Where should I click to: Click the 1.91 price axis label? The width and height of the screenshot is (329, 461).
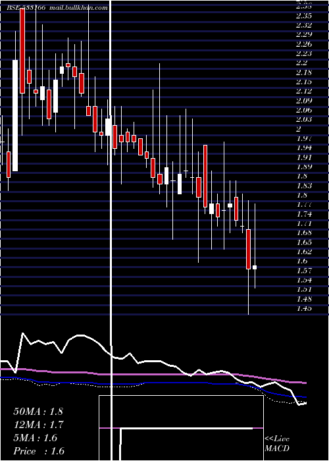coord(304,157)
